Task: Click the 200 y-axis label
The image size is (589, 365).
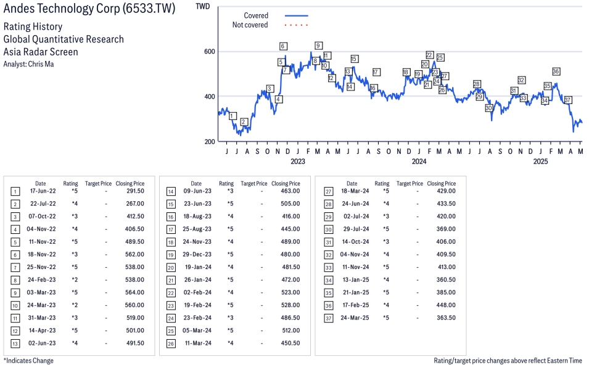Action: (x=210, y=142)
